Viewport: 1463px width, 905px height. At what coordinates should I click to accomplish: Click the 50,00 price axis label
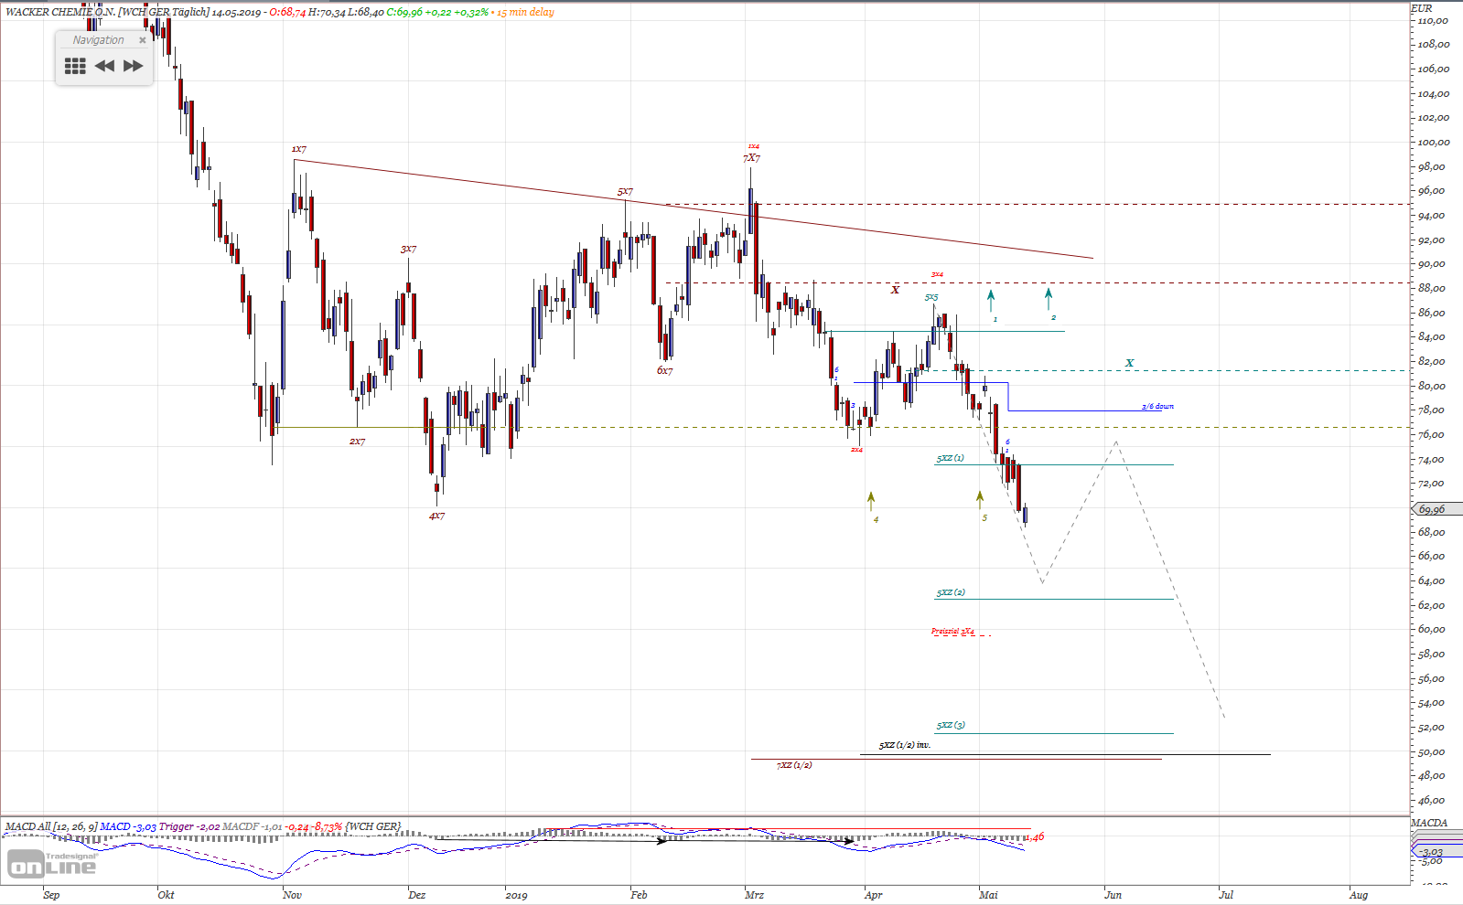pyautogui.click(x=1431, y=752)
